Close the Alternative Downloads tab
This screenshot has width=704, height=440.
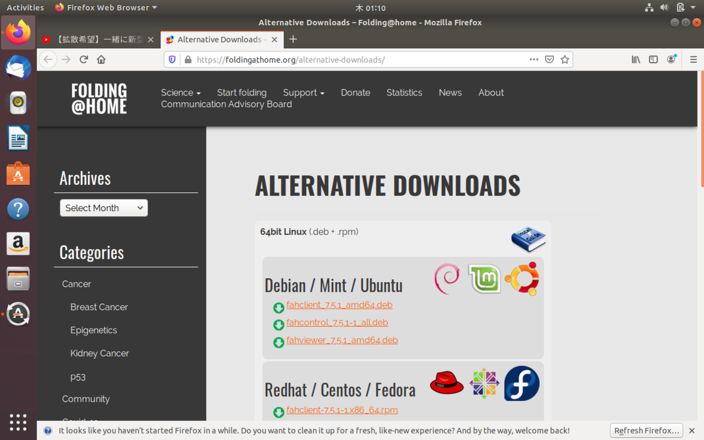click(x=273, y=39)
